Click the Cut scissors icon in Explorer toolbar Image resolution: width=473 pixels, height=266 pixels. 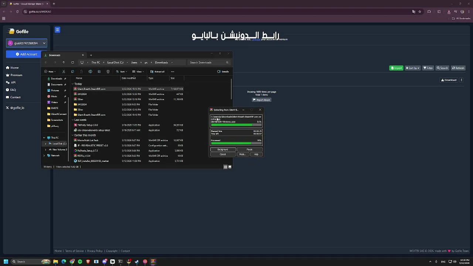tap(64, 72)
